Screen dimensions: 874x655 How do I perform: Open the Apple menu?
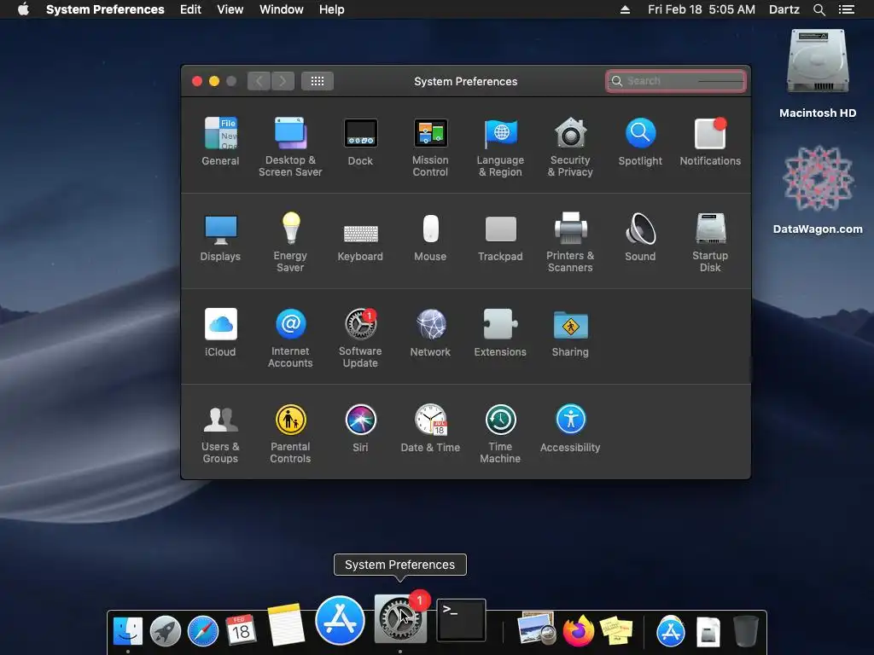click(x=23, y=9)
